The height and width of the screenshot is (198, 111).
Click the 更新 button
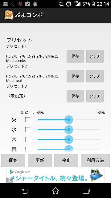(x=40, y=160)
